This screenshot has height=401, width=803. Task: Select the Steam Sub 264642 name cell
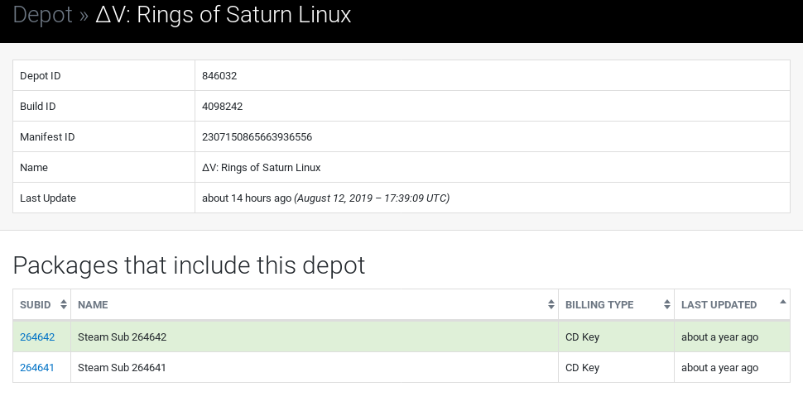tap(315, 337)
